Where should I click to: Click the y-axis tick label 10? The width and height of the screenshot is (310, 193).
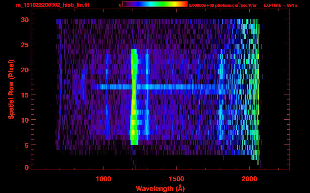click(24, 120)
